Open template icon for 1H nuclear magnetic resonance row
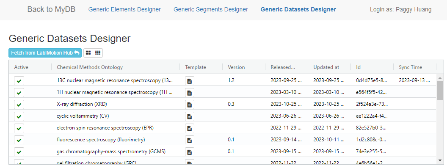The height and width of the screenshot is (168, 447). pyautogui.click(x=190, y=93)
